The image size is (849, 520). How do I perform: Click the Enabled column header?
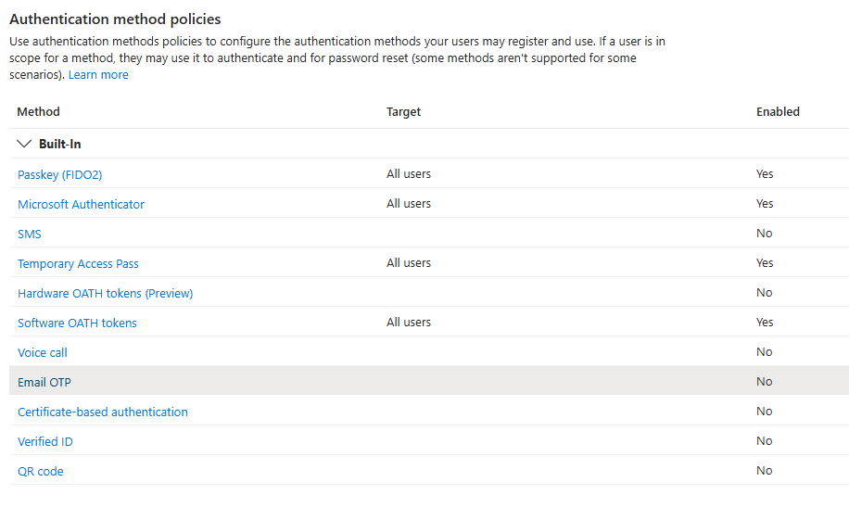778,111
